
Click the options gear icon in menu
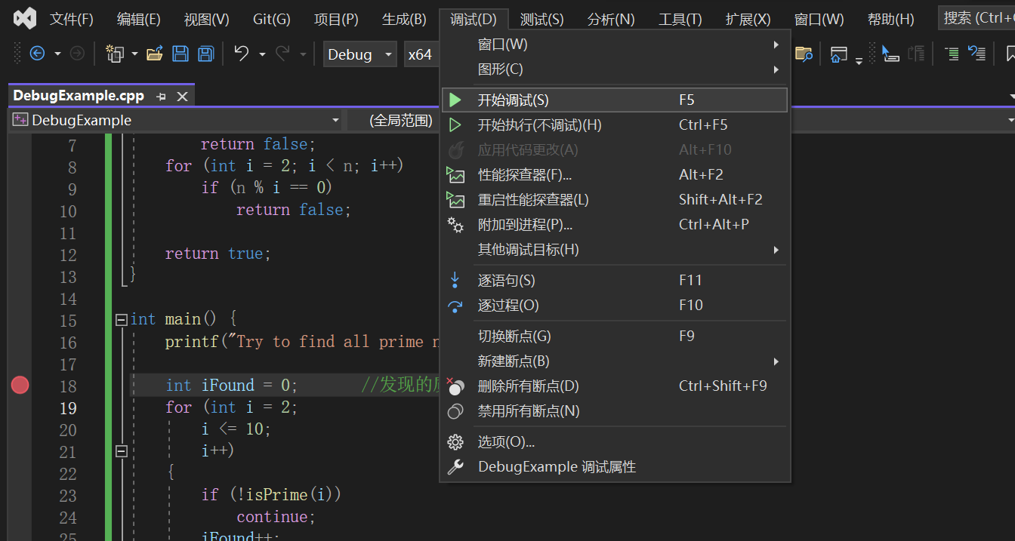pyautogui.click(x=455, y=442)
